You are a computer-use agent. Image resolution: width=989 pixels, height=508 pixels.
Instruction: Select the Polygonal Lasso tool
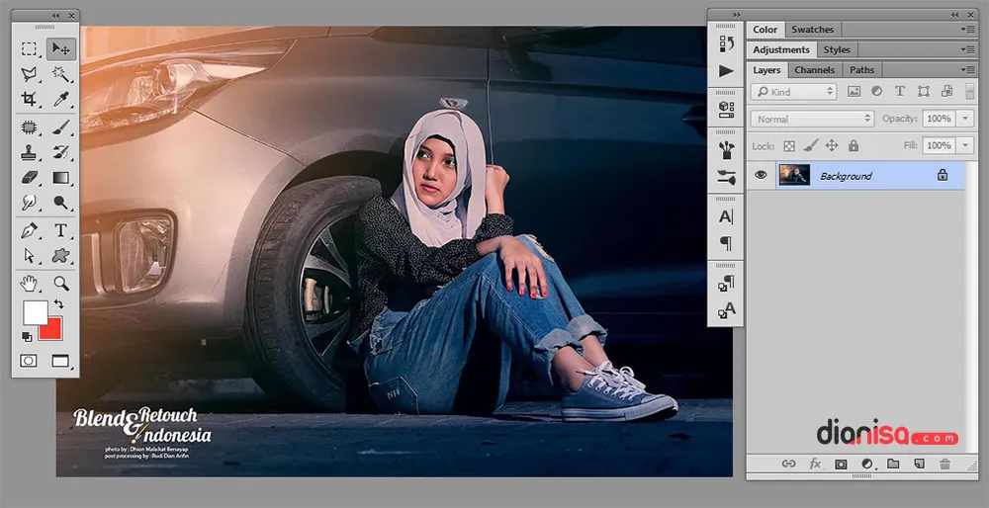pyautogui.click(x=29, y=74)
